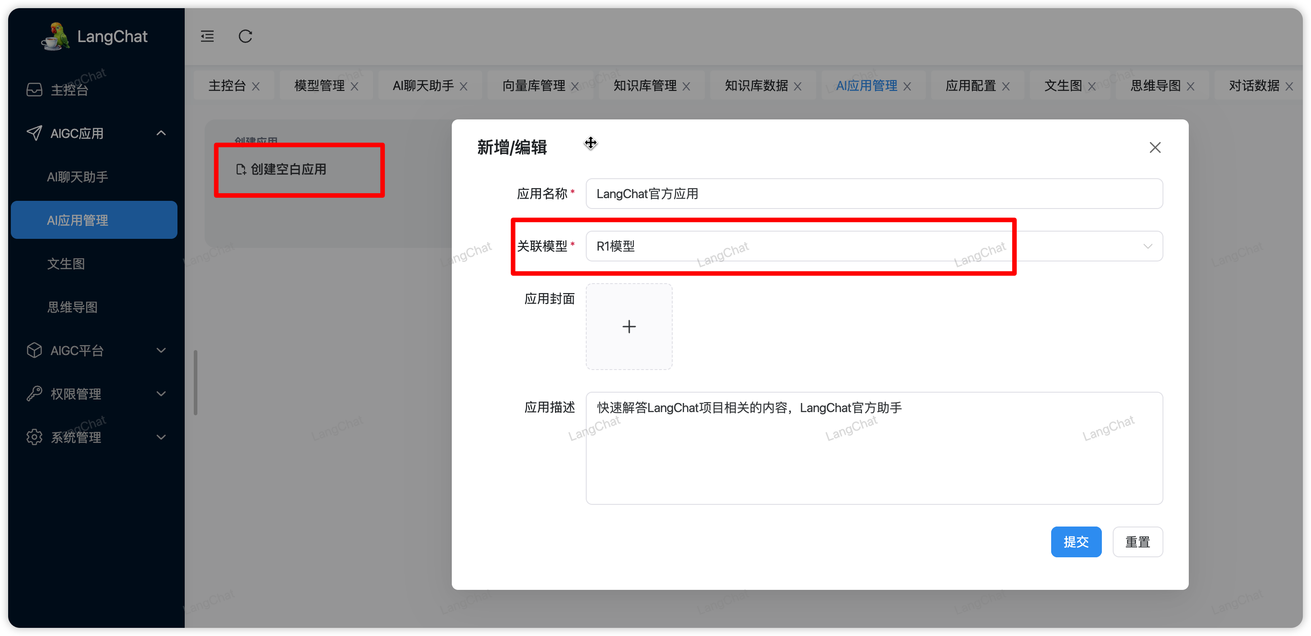1311x636 pixels.
Task: Collapse the sidebar with the menu-fold icon
Action: pyautogui.click(x=207, y=36)
